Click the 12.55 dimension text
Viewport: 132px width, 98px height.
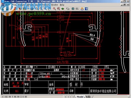(x=68, y=55)
